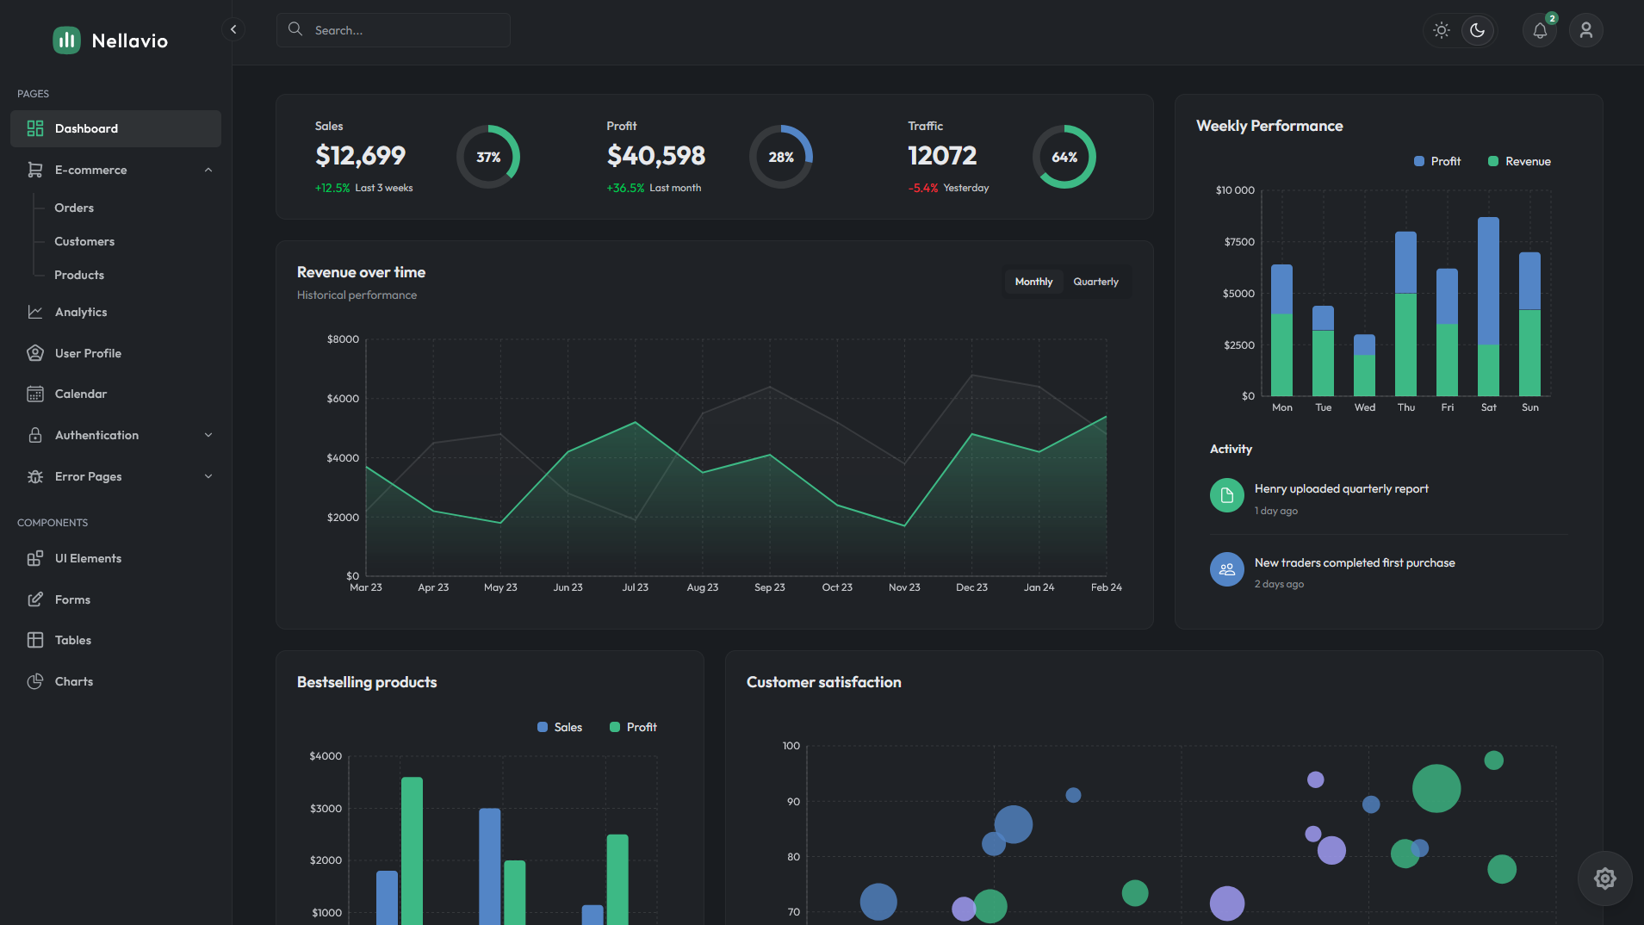Open the notifications bell icon
1644x925 pixels.
[x=1540, y=31]
